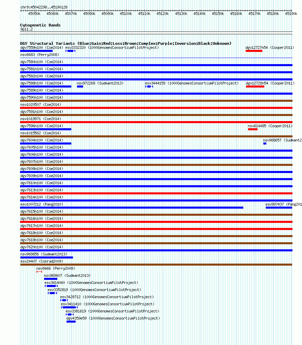Click the 45100k ruler tick label
302x345 pixels.
(x=126, y=14)
